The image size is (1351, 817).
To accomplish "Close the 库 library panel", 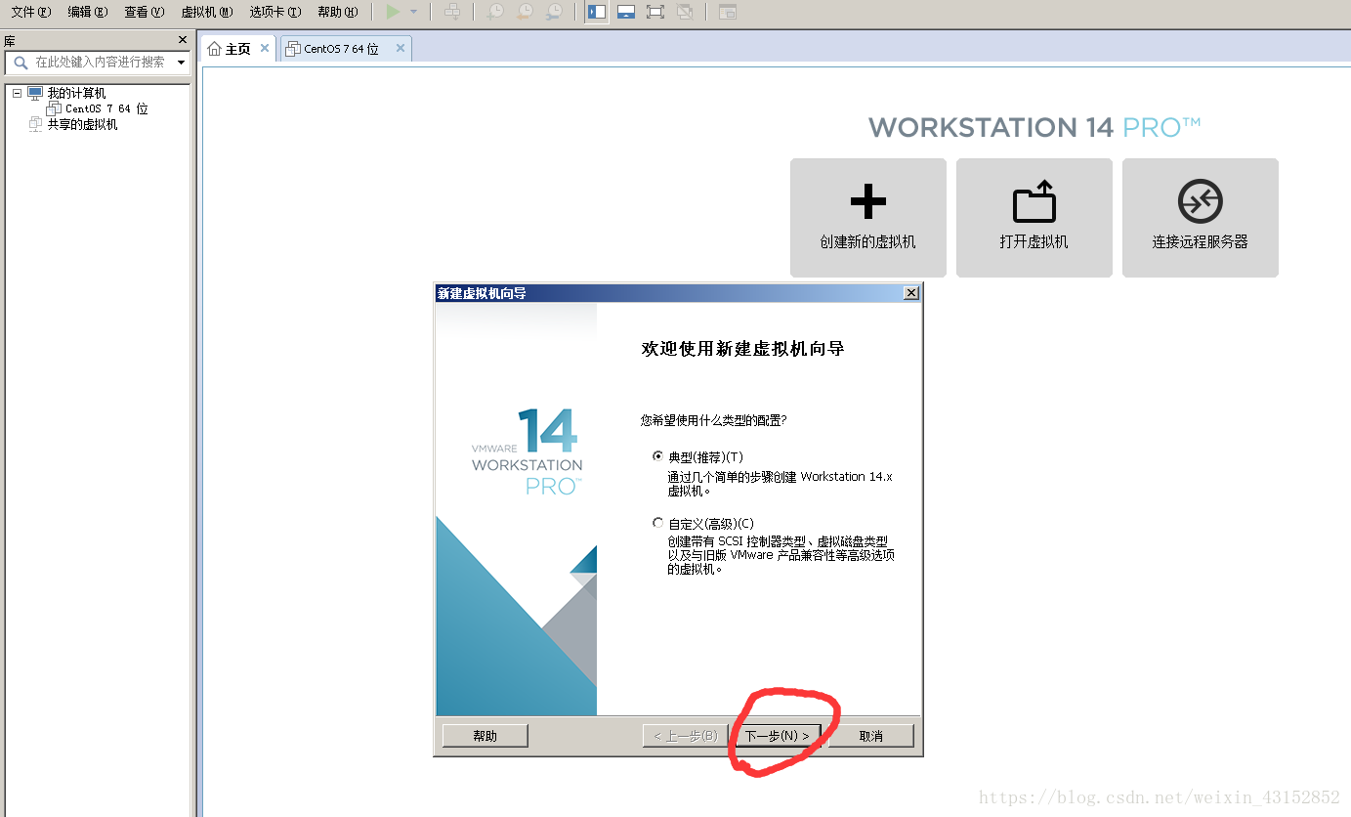I will coord(183,40).
